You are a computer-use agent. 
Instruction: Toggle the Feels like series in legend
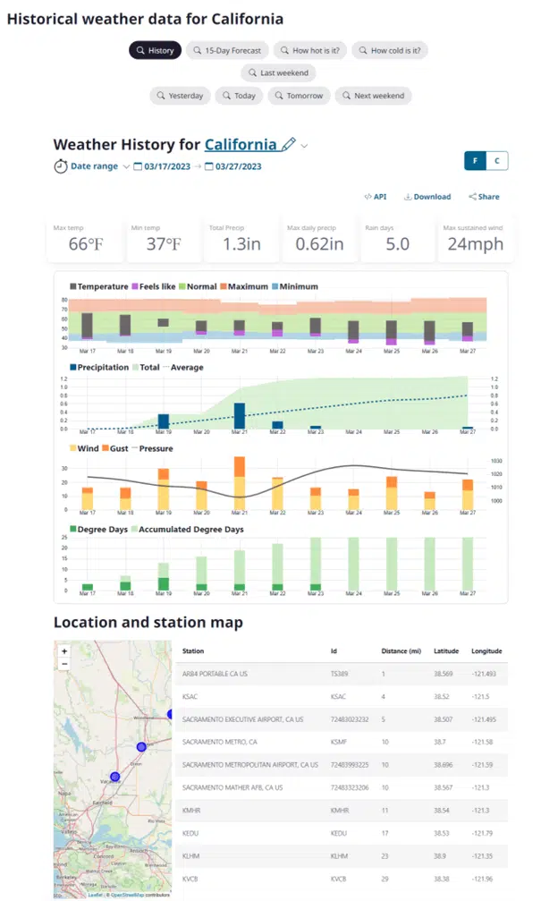click(155, 287)
